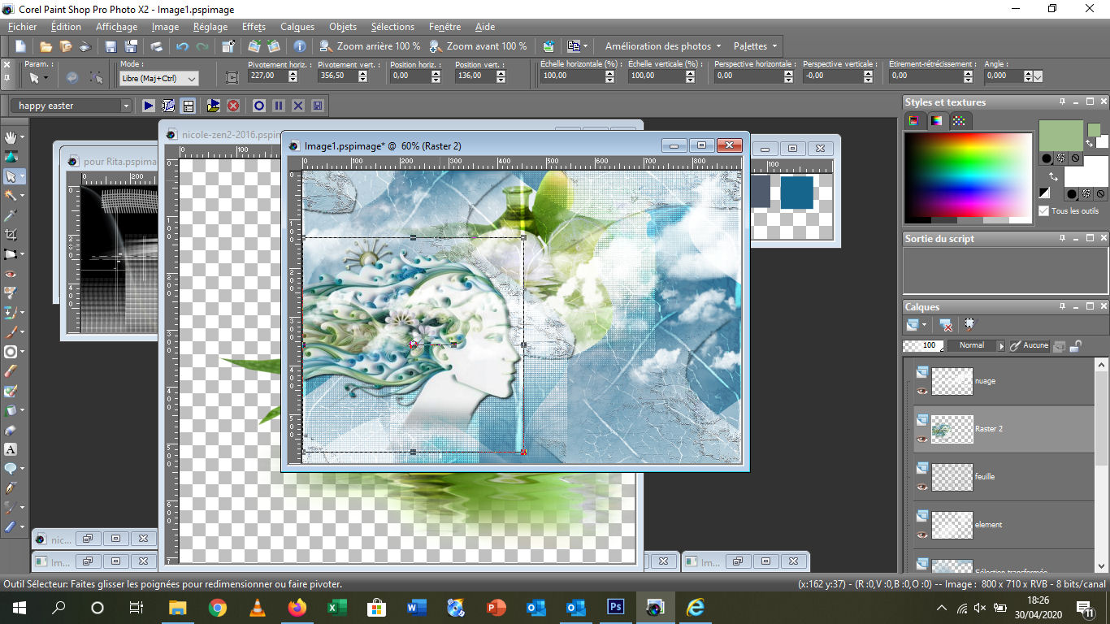Hide the feuille layer
The image size is (1110, 624).
922,487
